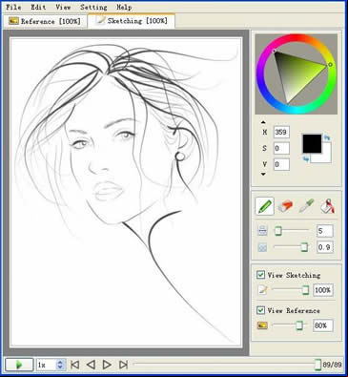348x377 pixels.
Task: Jump to the first frame
Action: pos(74,365)
